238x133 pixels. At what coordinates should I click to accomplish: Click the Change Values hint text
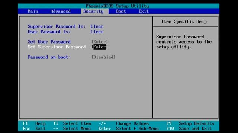coord(132,123)
